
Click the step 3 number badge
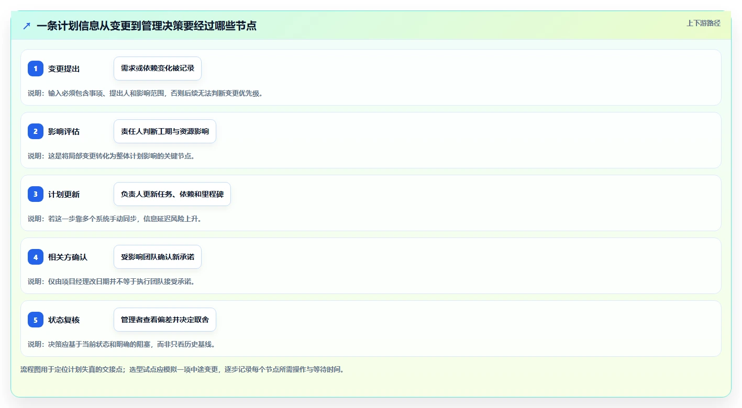[36, 194]
